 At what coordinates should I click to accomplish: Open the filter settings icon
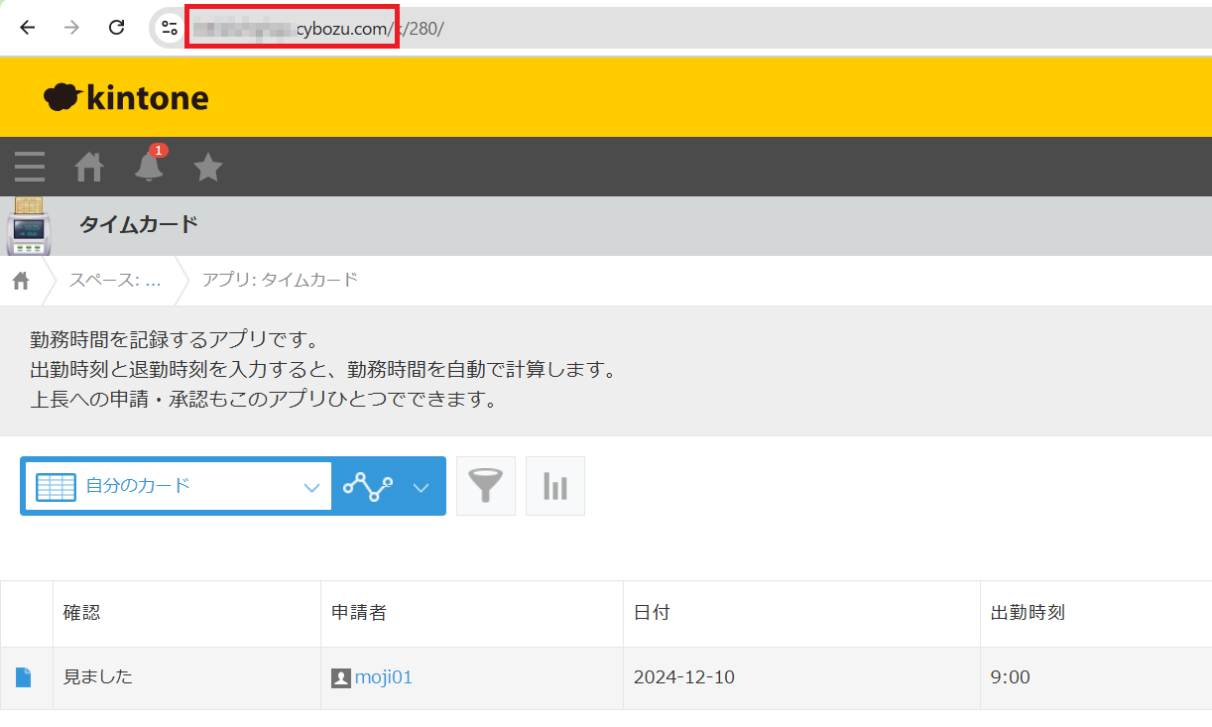point(485,485)
